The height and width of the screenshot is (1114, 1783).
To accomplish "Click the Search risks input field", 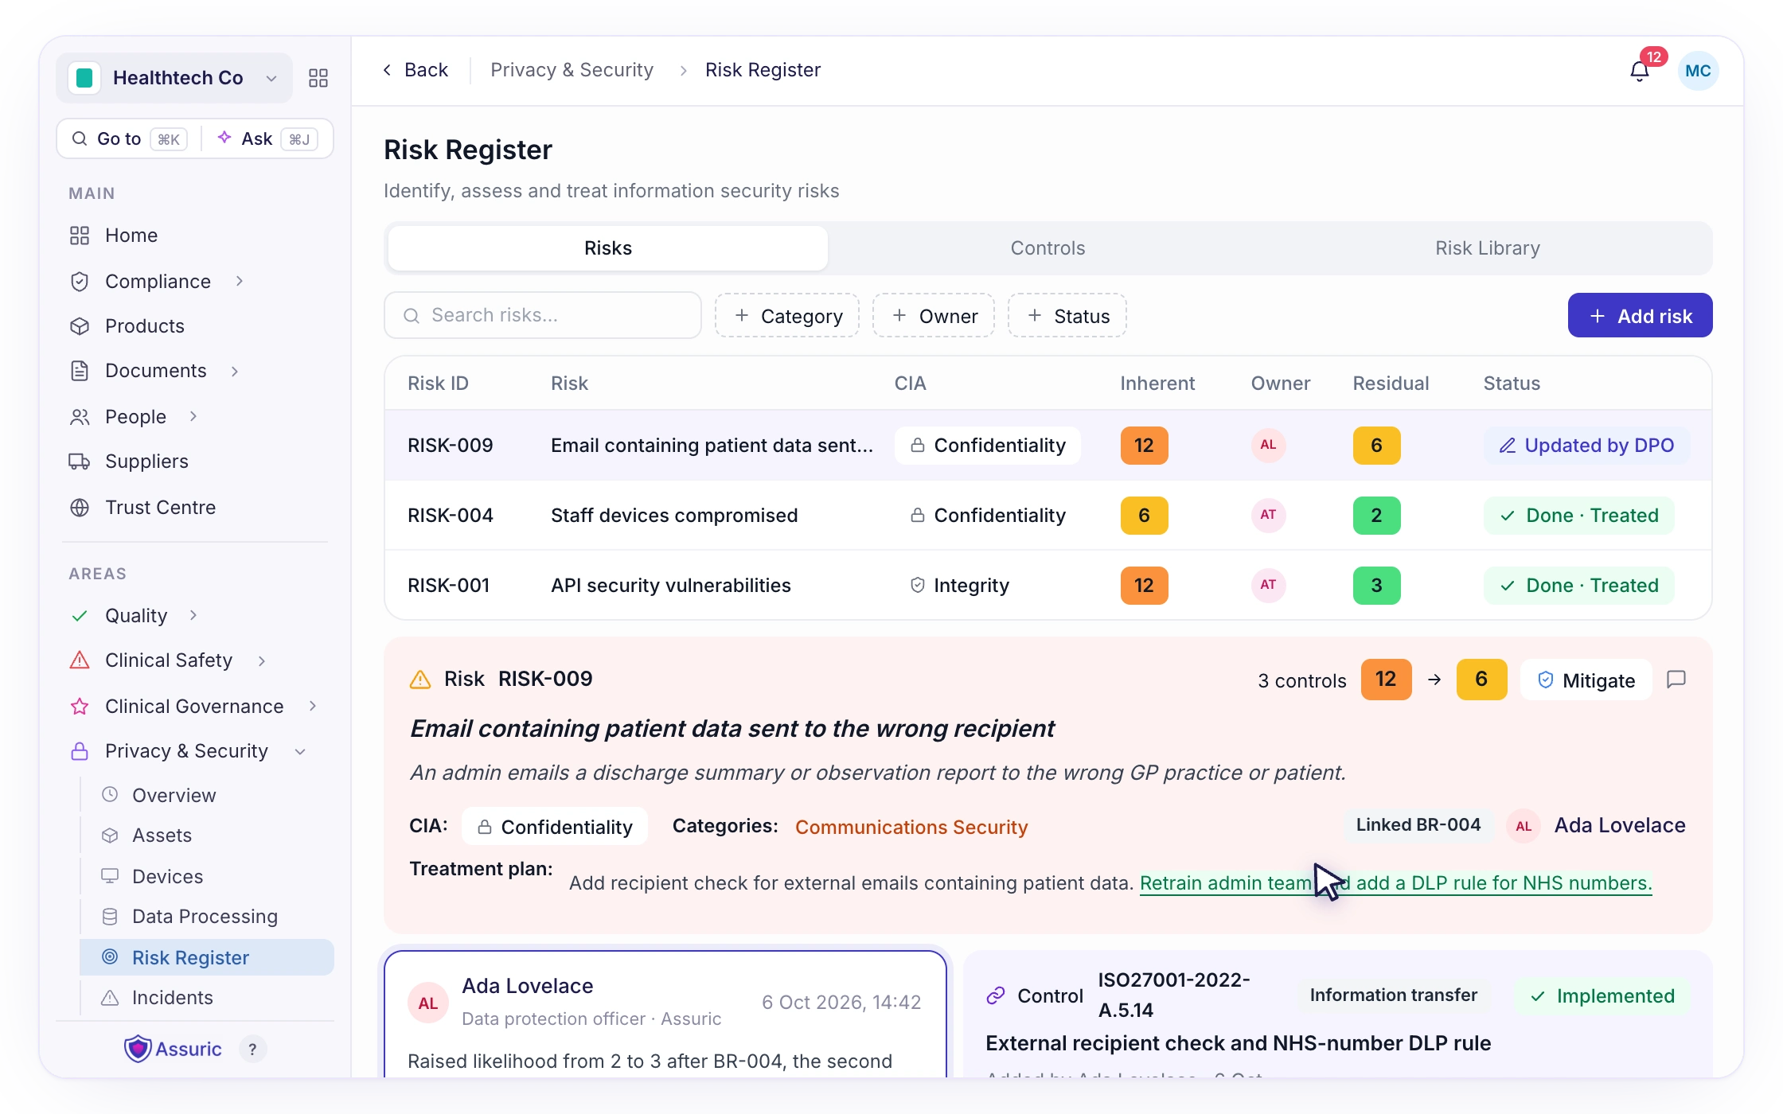I will (x=543, y=316).
